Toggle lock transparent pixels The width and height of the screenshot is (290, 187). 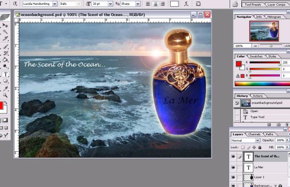pos(243,147)
